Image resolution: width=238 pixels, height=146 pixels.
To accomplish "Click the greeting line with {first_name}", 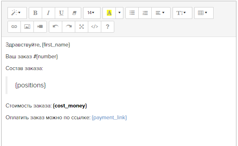I will click(x=38, y=45).
